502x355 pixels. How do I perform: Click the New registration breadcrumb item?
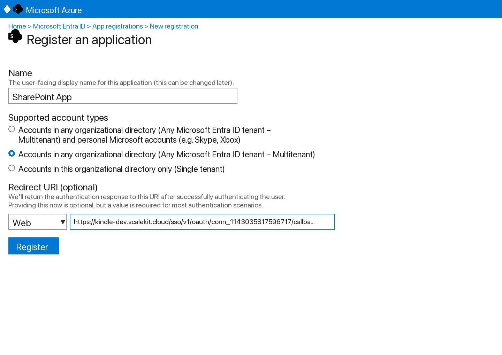[x=174, y=26]
